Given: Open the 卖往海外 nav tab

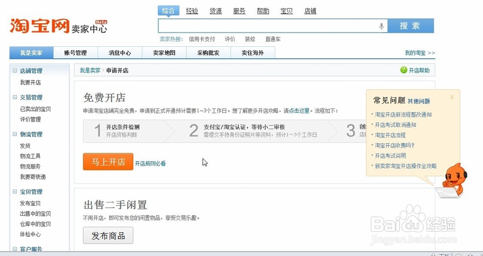Looking at the screenshot, I should (253, 53).
